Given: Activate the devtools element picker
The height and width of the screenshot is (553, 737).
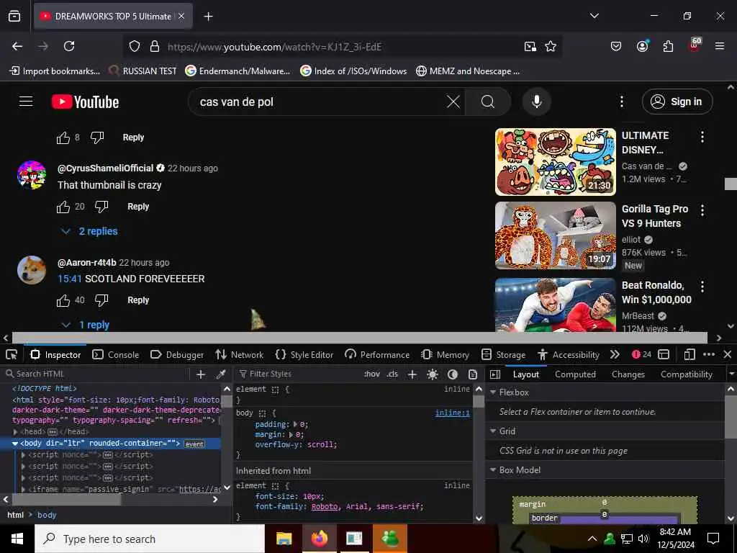Looking at the screenshot, I should (12, 354).
